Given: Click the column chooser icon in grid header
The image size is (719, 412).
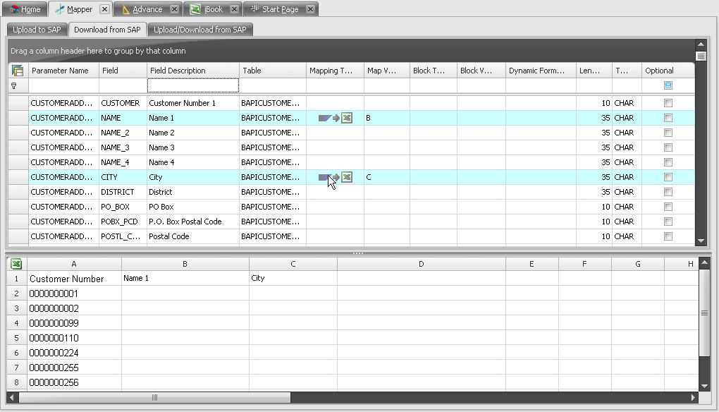Looking at the screenshot, I should pyautogui.click(x=18, y=71).
